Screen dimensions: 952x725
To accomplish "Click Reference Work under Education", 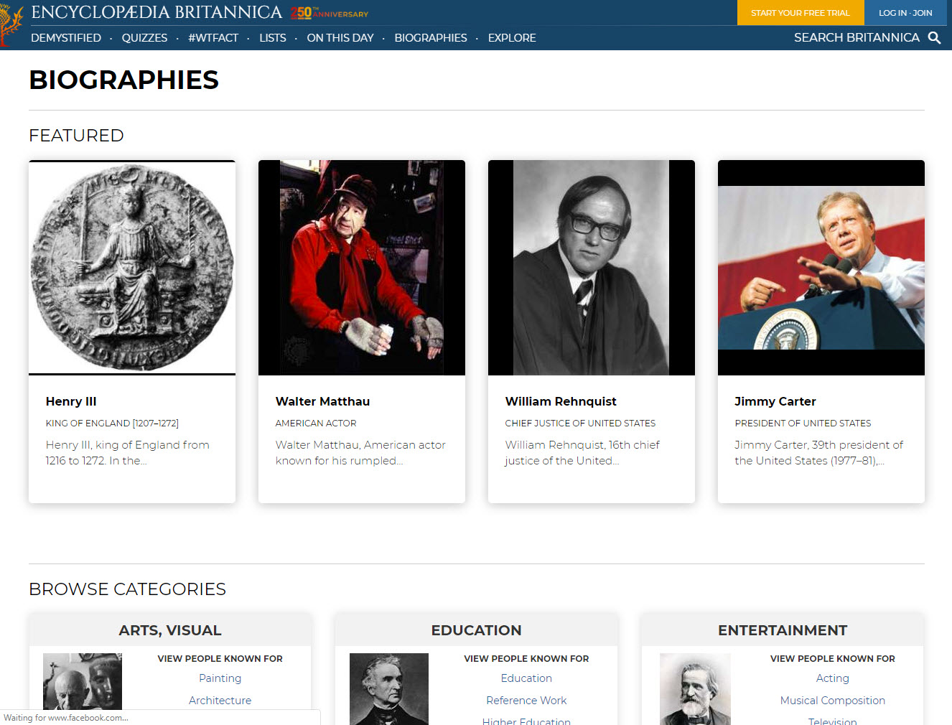I will [526, 701].
